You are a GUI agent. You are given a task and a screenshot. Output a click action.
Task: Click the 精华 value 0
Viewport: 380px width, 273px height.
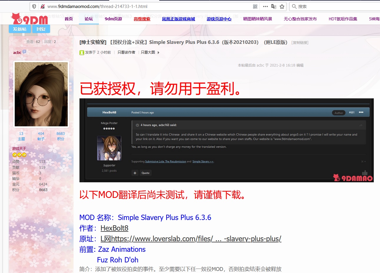40,178
